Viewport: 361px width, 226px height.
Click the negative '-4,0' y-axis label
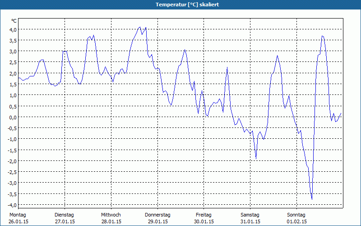pyautogui.click(x=12, y=205)
